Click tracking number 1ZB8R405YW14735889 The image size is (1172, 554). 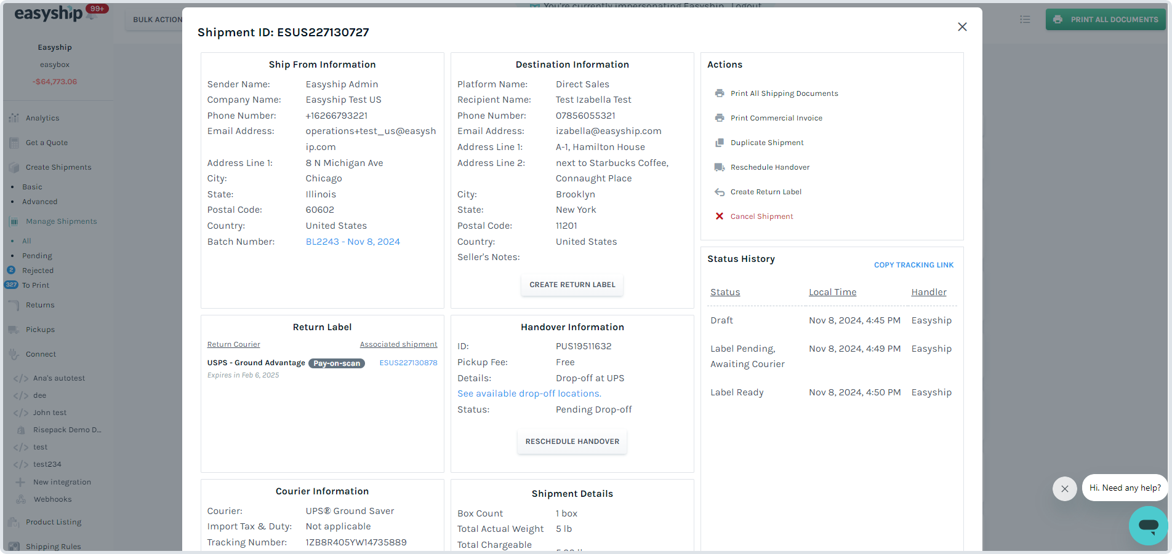pos(356,542)
